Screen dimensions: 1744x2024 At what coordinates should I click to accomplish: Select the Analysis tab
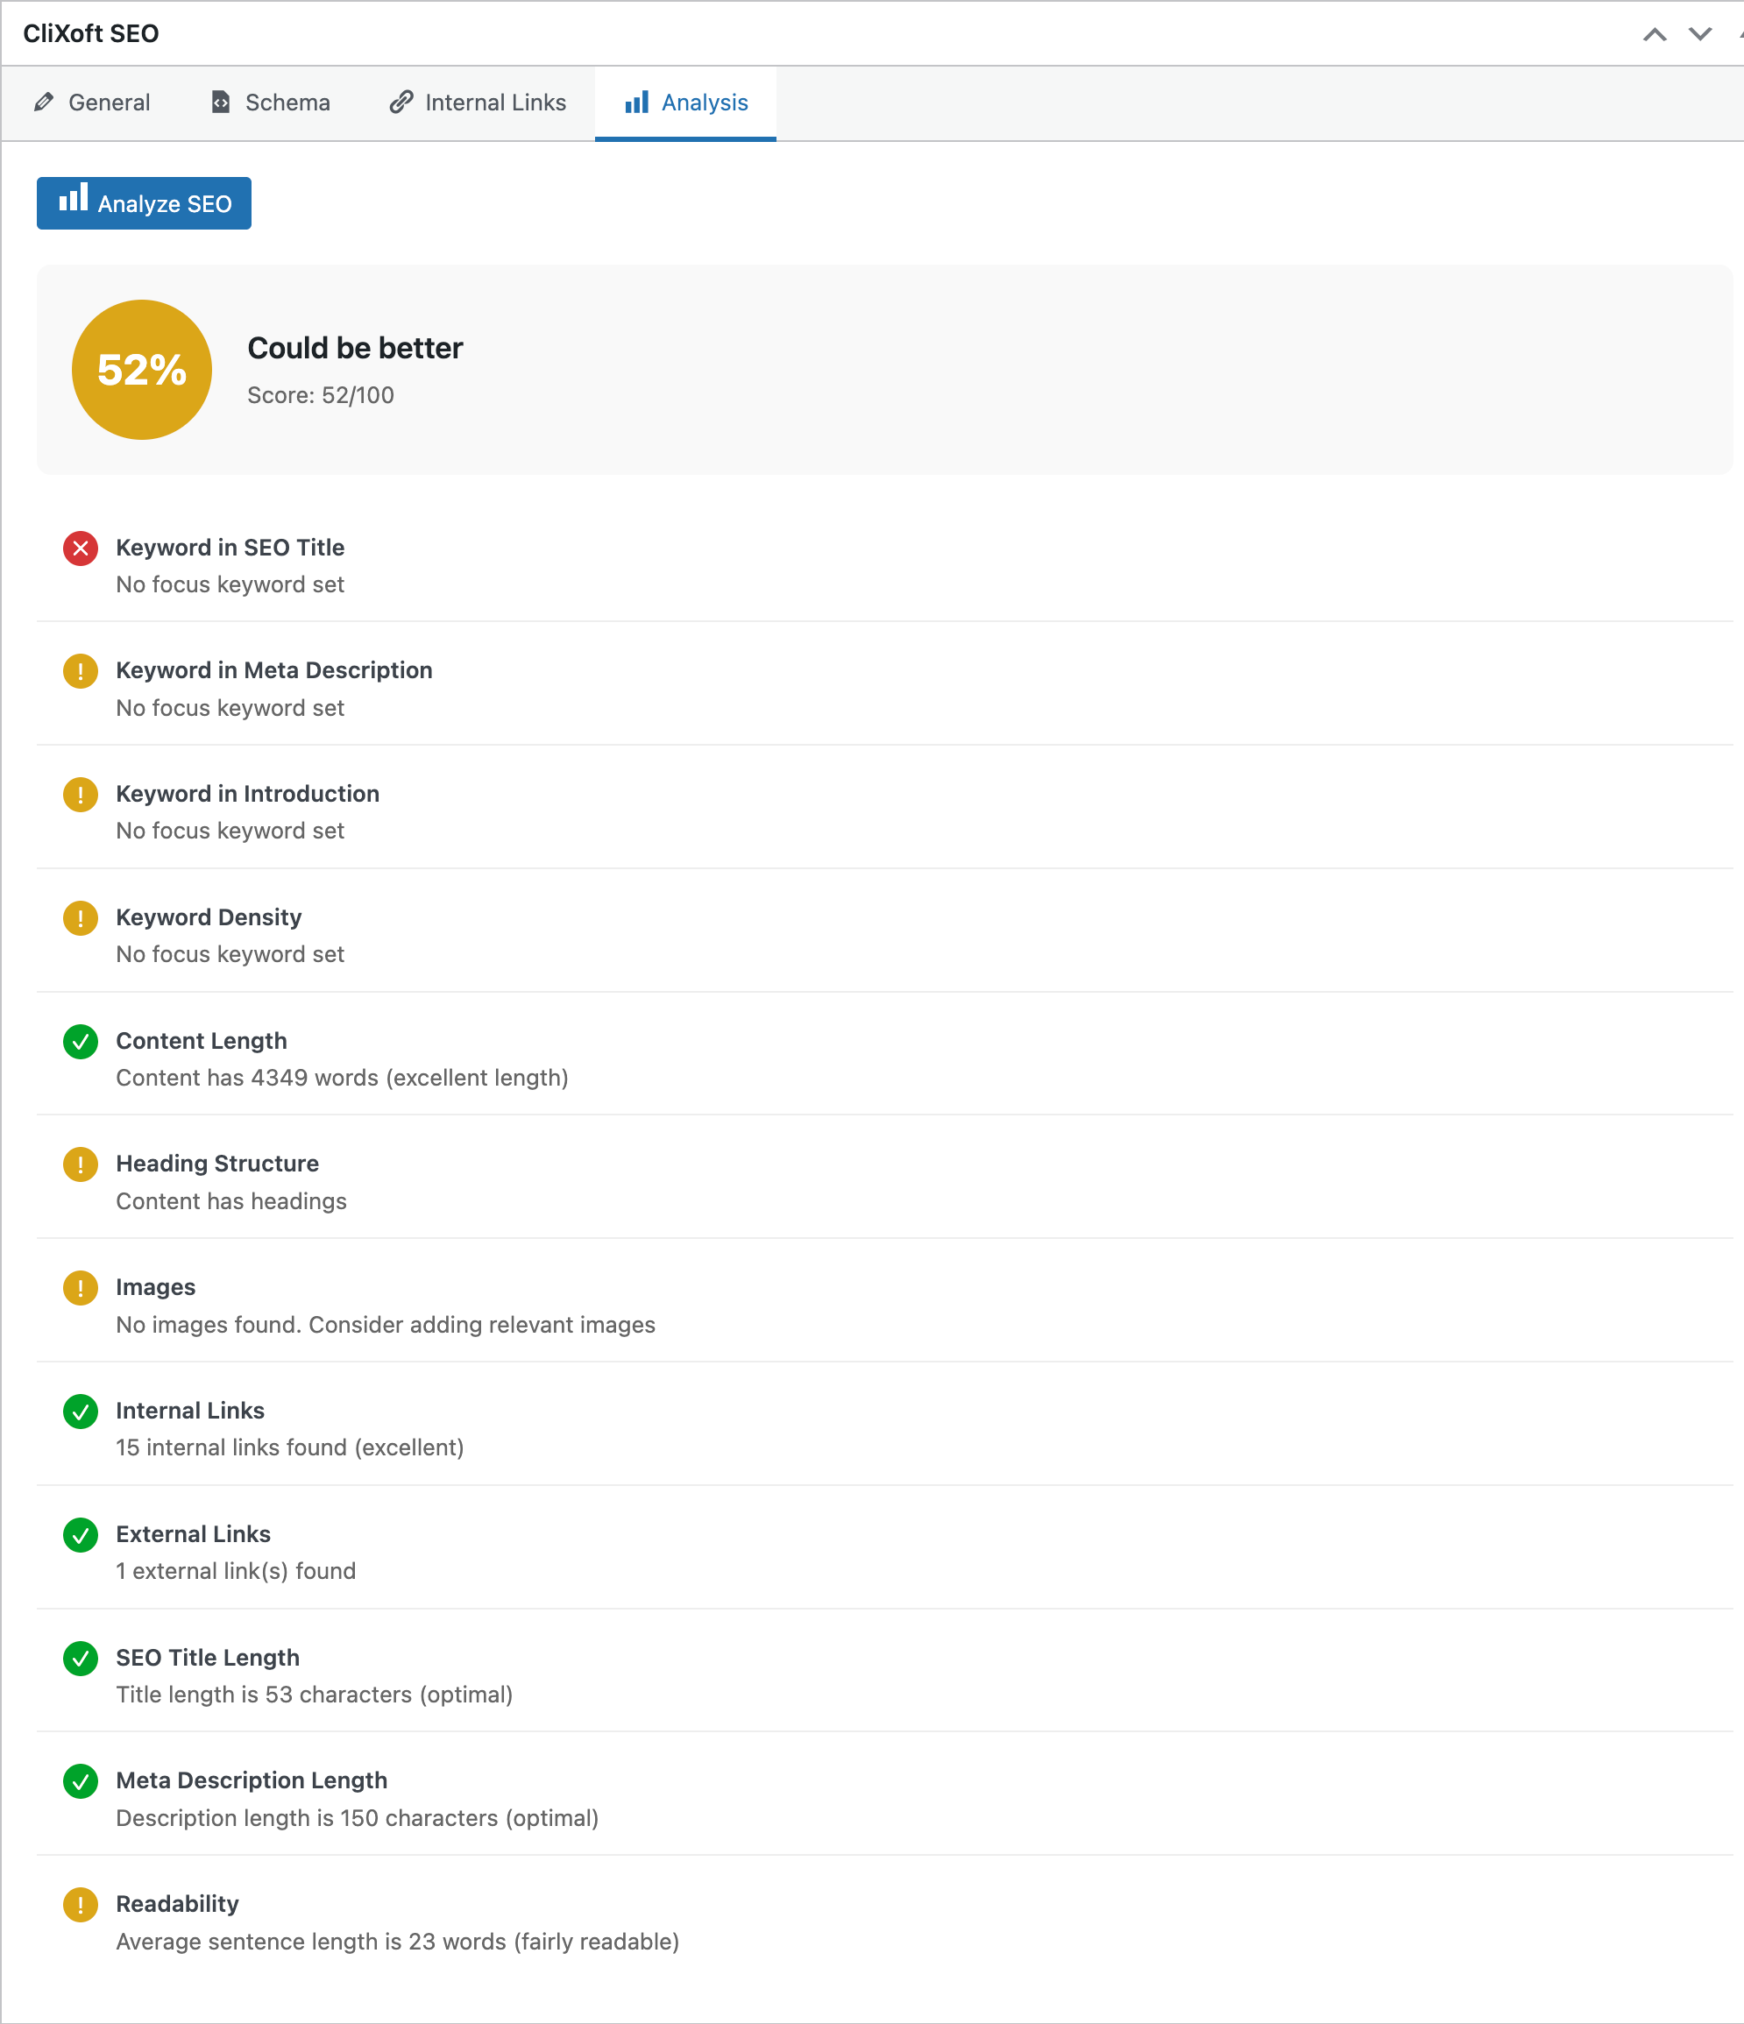point(686,103)
